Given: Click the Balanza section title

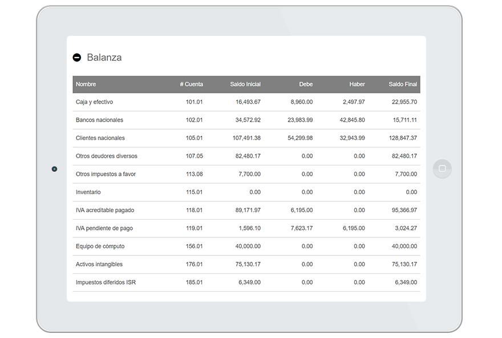Looking at the screenshot, I should point(104,57).
